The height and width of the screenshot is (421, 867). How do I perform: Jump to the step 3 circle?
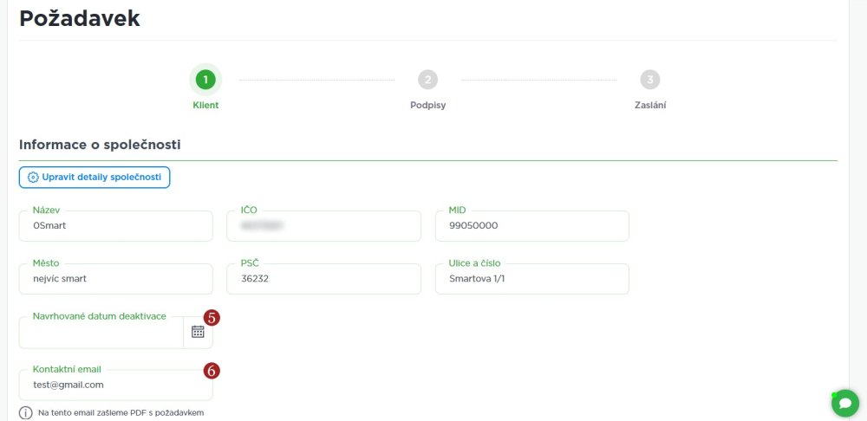(650, 80)
